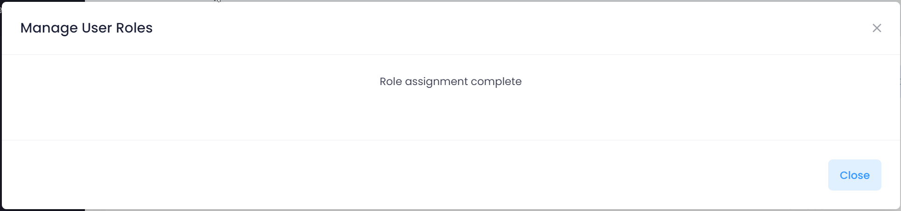Click the word 'assignment' in body text
The image size is (901, 211).
[436, 81]
